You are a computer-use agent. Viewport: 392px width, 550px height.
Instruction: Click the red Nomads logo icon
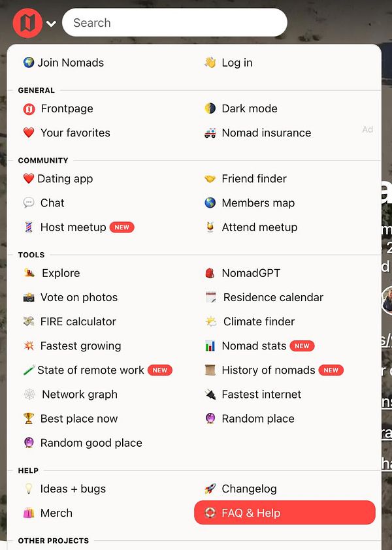[x=26, y=22]
